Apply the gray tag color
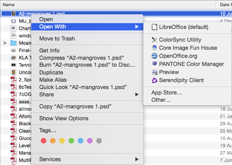 tap(99, 141)
